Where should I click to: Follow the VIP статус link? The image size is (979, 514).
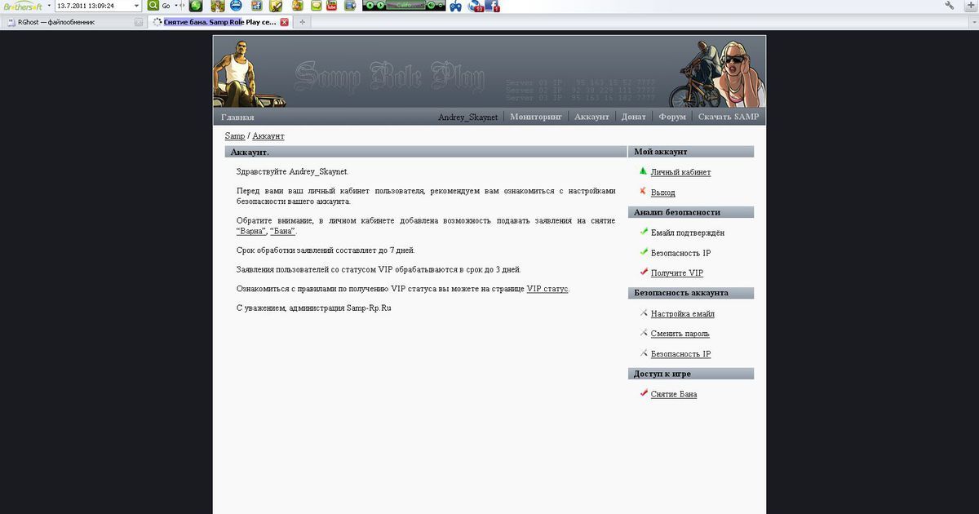pos(547,289)
